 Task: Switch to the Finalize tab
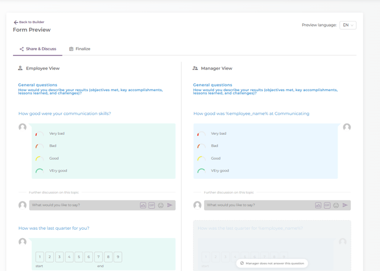[80, 49]
